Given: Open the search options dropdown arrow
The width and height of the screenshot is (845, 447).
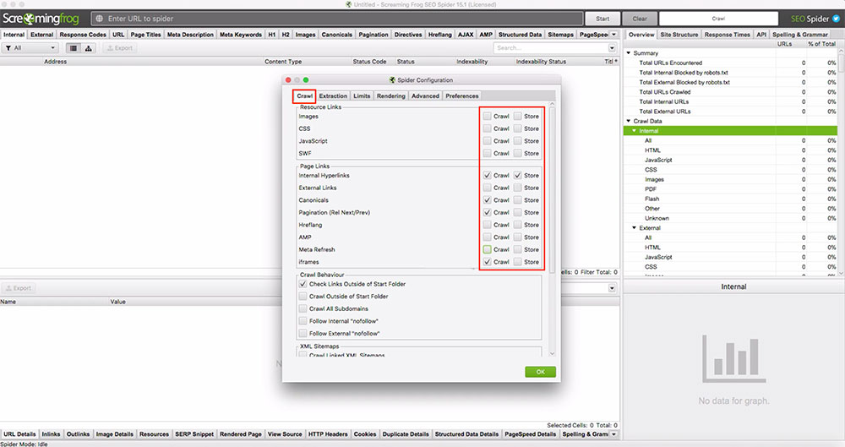Looking at the screenshot, I should pyautogui.click(x=612, y=48).
